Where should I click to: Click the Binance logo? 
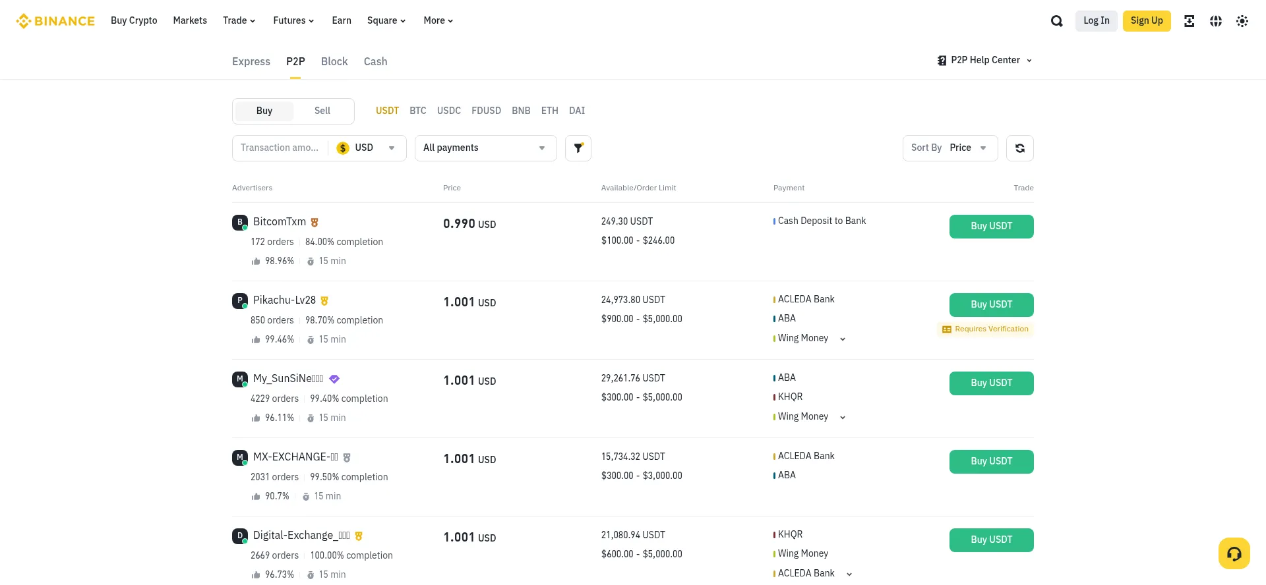55,21
